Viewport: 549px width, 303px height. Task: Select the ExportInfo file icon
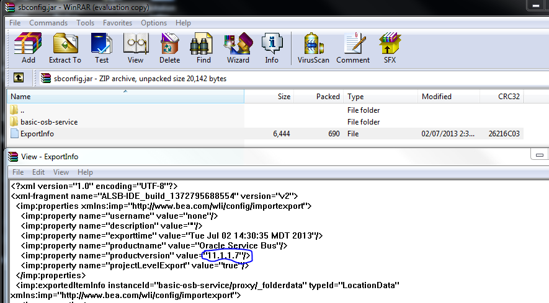[x=14, y=133]
